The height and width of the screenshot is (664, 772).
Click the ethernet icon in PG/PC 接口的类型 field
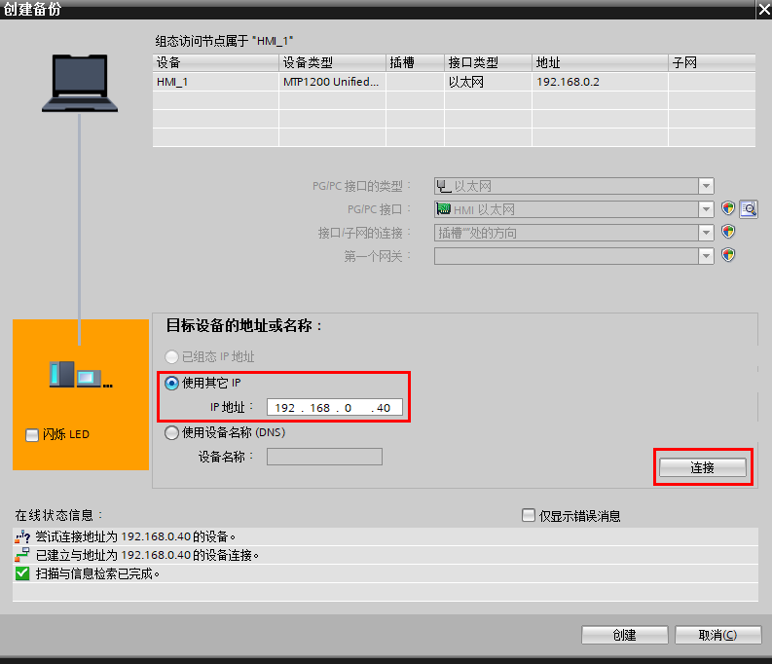443,186
